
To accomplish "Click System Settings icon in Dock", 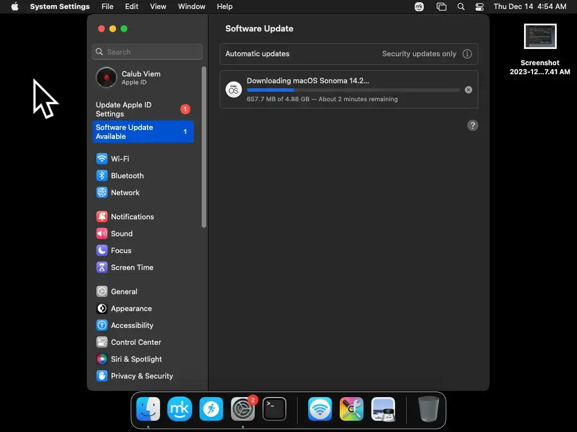I will point(242,409).
